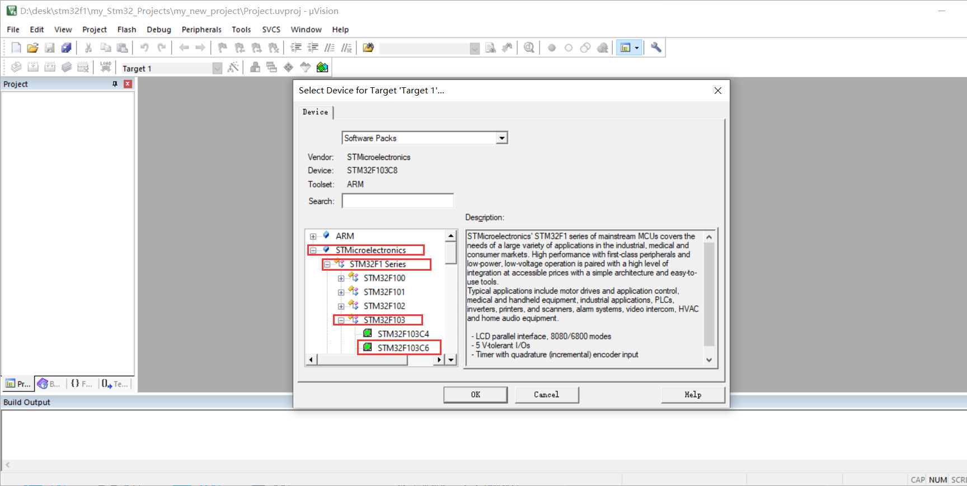Click the Copy toolbar icon
The height and width of the screenshot is (486, 967).
(105, 48)
